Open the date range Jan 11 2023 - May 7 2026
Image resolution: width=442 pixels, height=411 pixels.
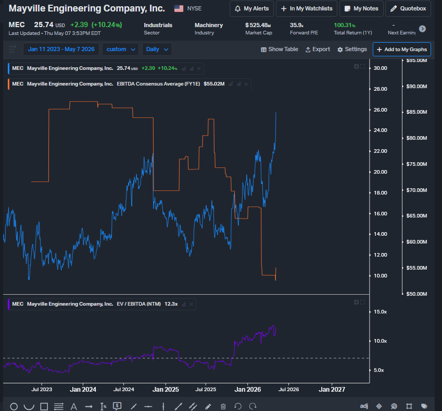point(61,49)
